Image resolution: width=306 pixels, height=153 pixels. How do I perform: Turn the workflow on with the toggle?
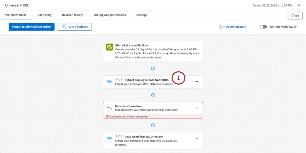coord(264,27)
